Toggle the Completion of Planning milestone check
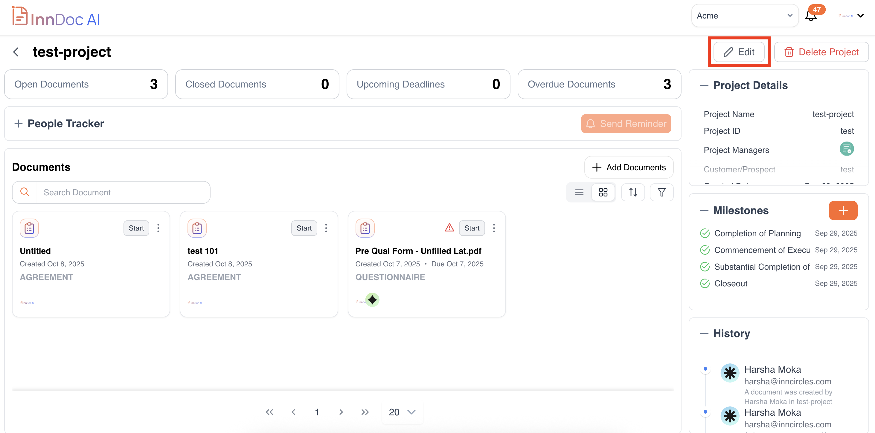The width and height of the screenshot is (875, 433). (x=705, y=233)
